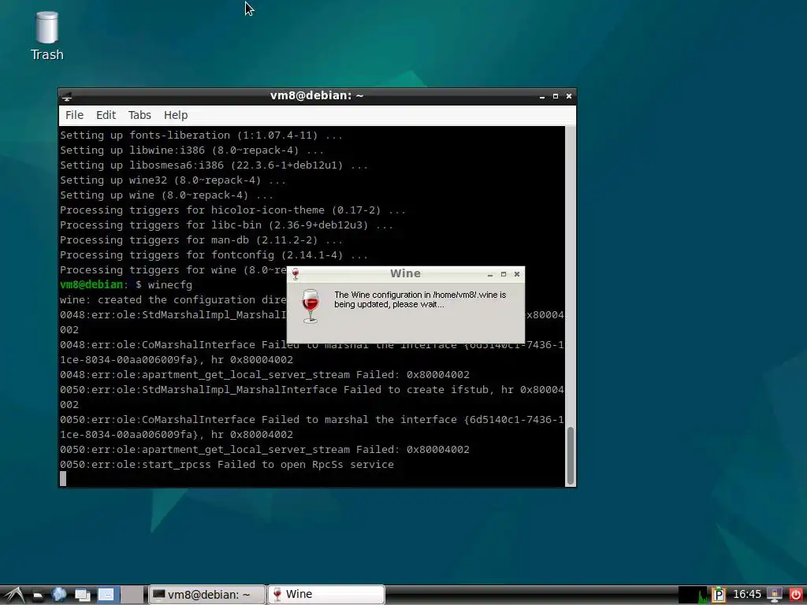Click the 'winecfg' command text in terminal
The image size is (807, 605).
click(170, 285)
